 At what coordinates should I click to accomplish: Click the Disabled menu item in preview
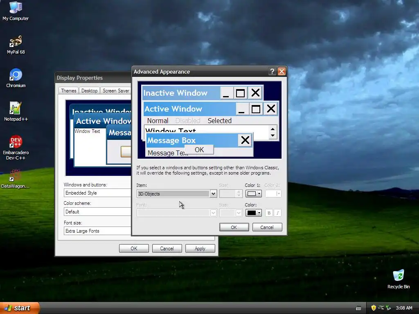point(188,121)
